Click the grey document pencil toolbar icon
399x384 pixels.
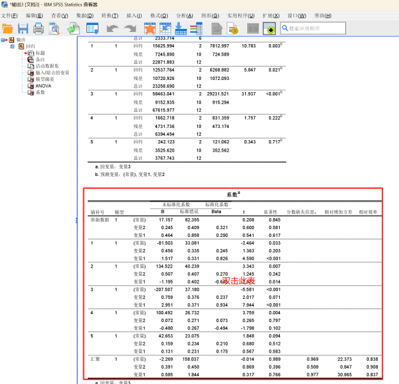tap(217, 29)
